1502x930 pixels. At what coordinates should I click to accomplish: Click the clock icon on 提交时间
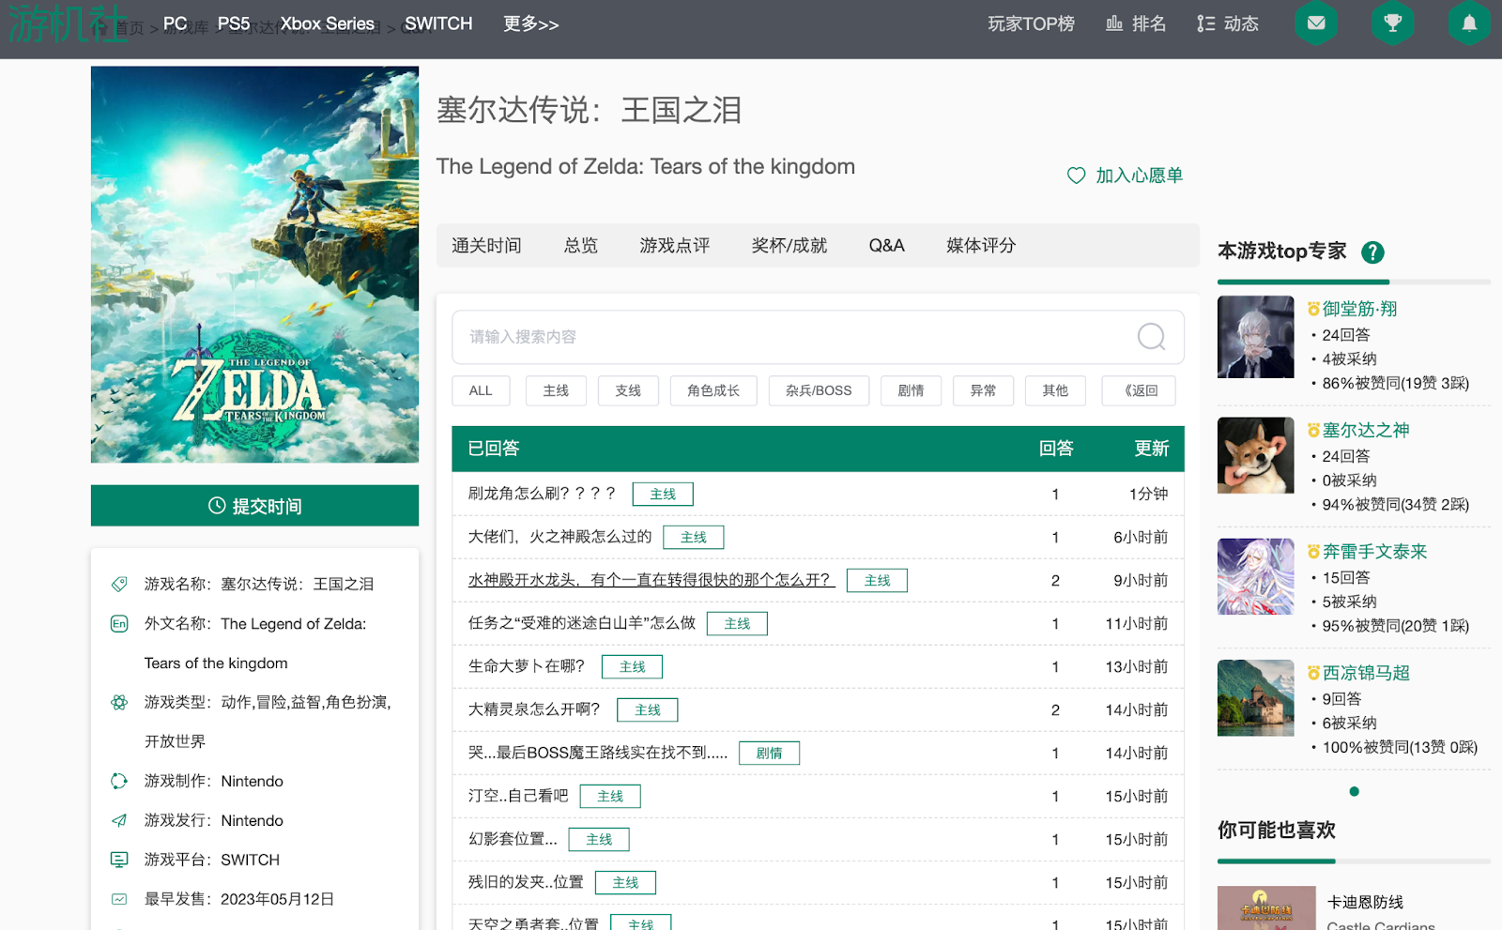(x=217, y=506)
